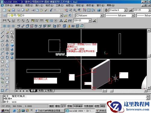Image resolution: width=151 pixels, height=113 pixels.
Task: Toggle 栅格 grid display in status bar
Action: click(58, 106)
